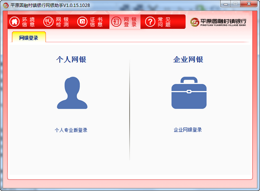
Task: Open the 网银检测 menu text
Action: click(62, 22)
